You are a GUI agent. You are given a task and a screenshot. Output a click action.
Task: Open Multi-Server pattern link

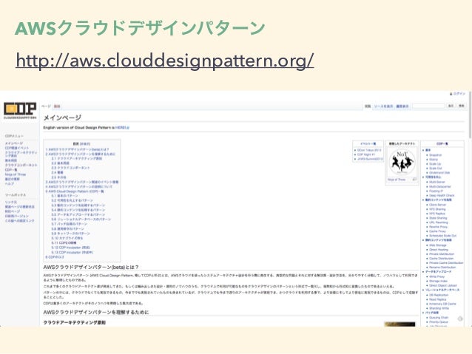tap(437, 182)
